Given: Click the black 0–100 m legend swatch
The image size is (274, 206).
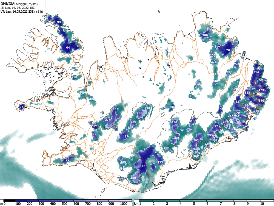Looking at the screenshot, I should point(9,201).
